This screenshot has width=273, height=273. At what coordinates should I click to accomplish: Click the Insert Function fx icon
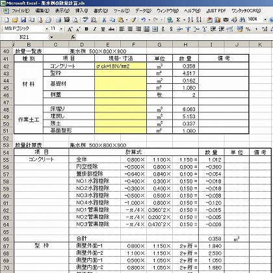click(x=73, y=37)
